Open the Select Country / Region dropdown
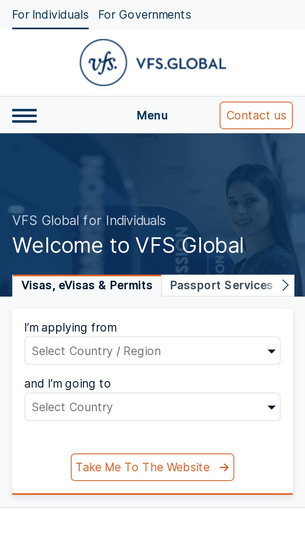 click(x=152, y=351)
